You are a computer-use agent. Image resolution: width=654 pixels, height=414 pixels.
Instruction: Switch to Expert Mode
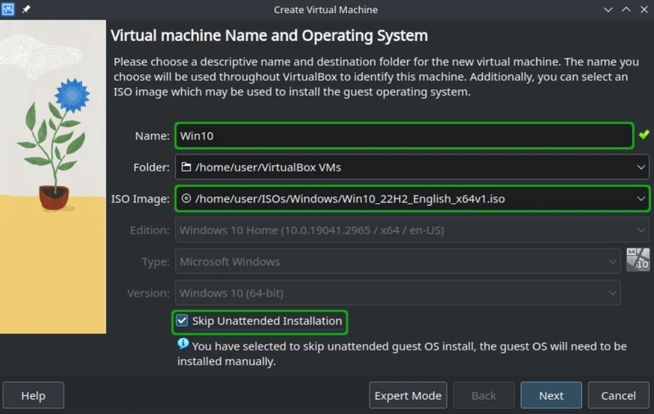click(x=408, y=395)
